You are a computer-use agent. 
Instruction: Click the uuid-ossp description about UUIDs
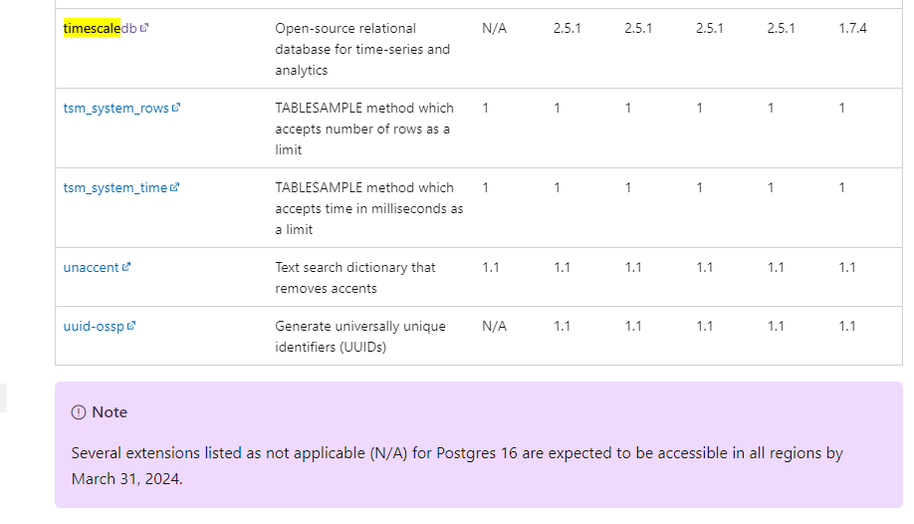(360, 337)
